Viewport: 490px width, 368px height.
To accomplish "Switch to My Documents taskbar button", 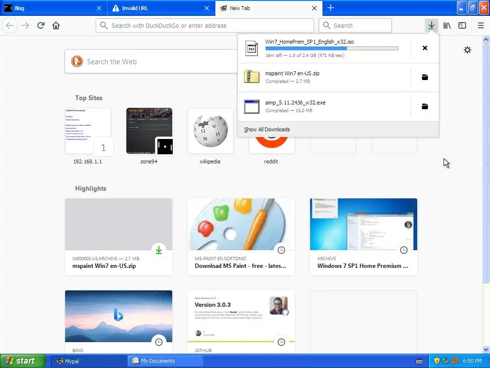I will [166, 361].
